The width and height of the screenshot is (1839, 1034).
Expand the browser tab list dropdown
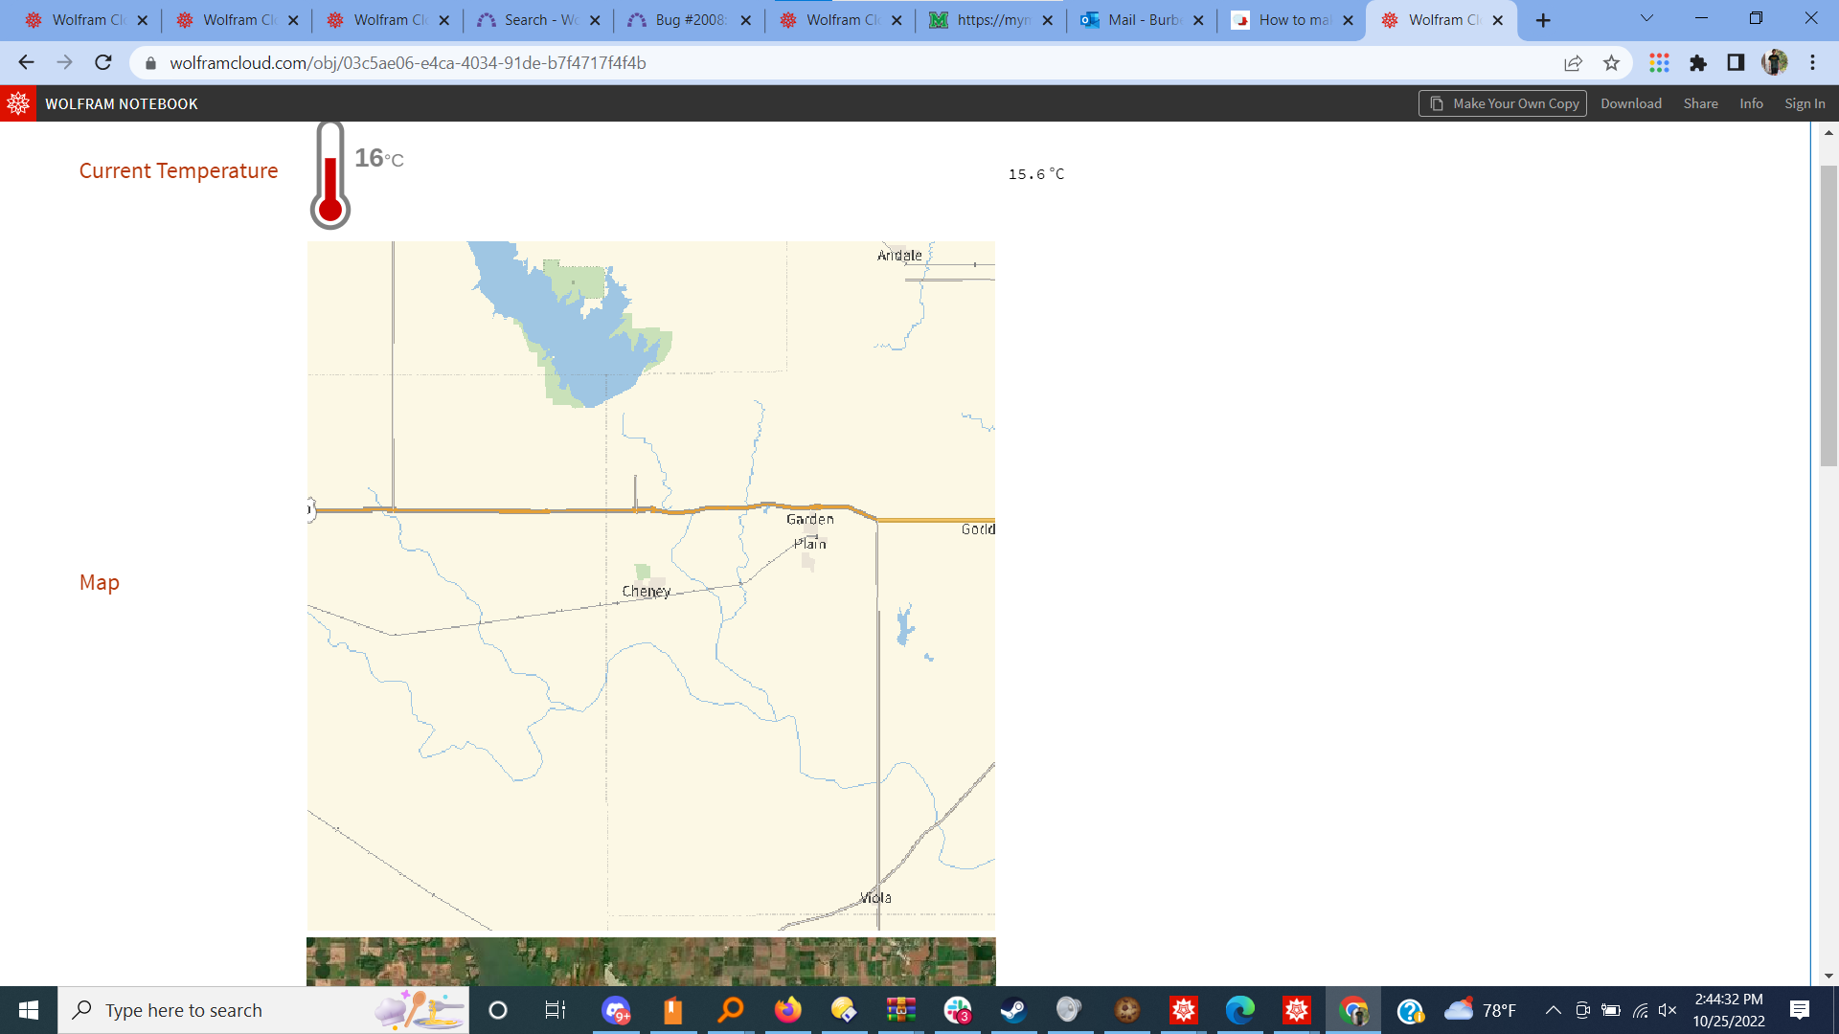(1646, 19)
